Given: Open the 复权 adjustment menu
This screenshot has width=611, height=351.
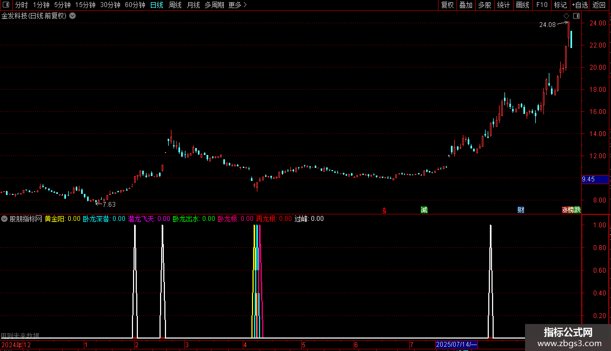Looking at the screenshot, I should click(447, 5).
